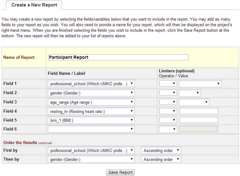This screenshot has height=176, width=240.
Task: Expand Field 5 bmi_1 field dropdown
Action: (x=91, y=120)
